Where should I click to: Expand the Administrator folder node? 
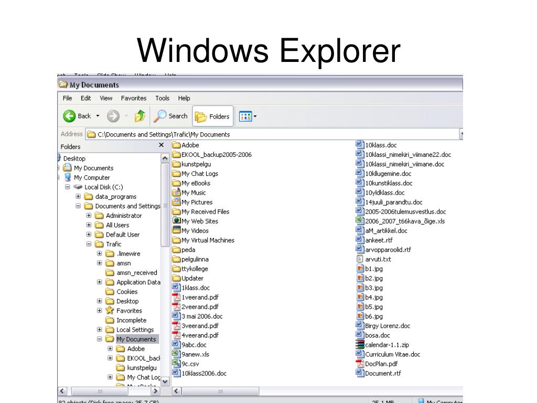89,216
